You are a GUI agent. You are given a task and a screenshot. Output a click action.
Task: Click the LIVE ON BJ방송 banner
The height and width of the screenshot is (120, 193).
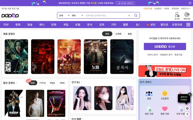pos(165,71)
